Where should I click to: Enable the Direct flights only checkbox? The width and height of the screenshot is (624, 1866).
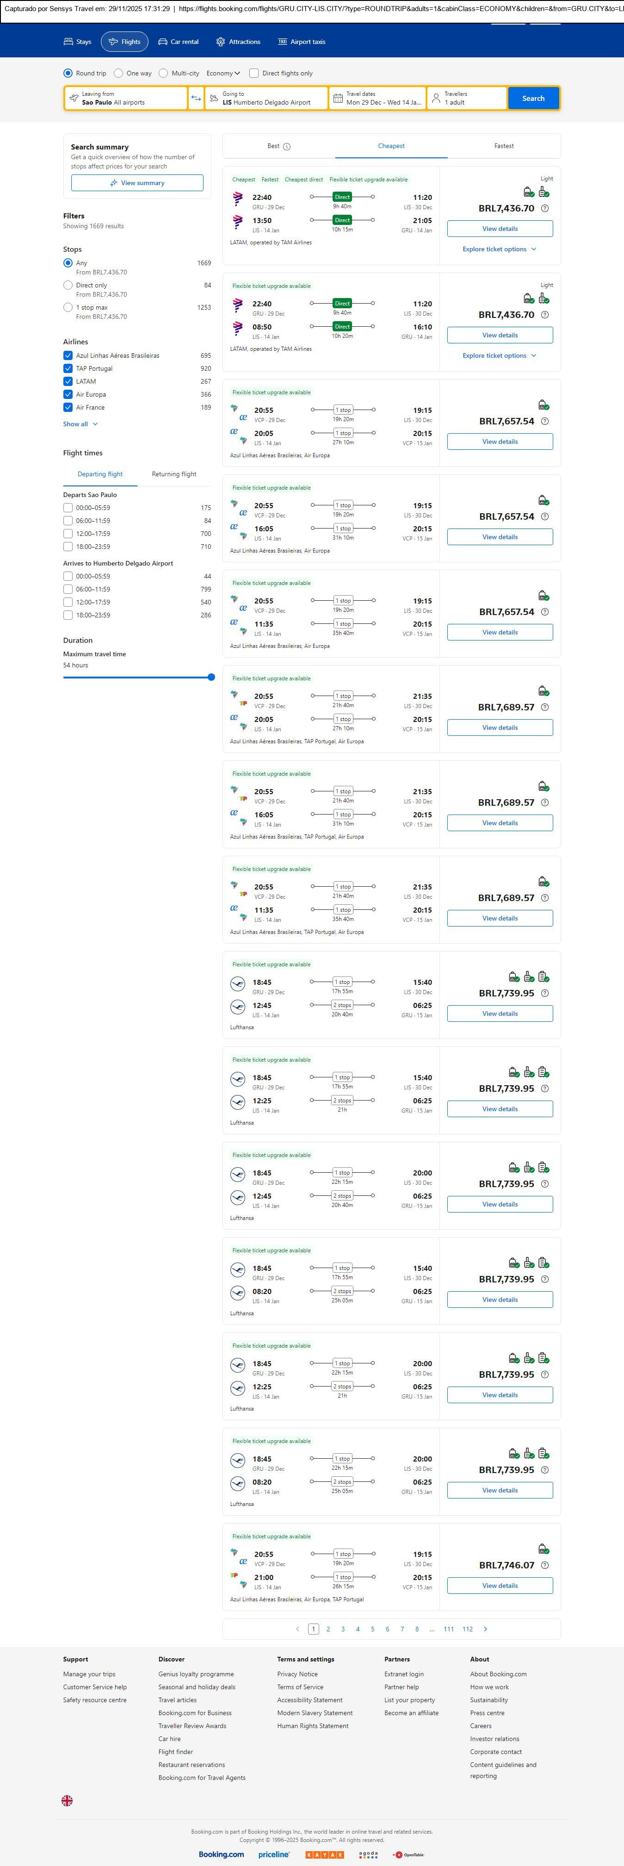point(254,73)
